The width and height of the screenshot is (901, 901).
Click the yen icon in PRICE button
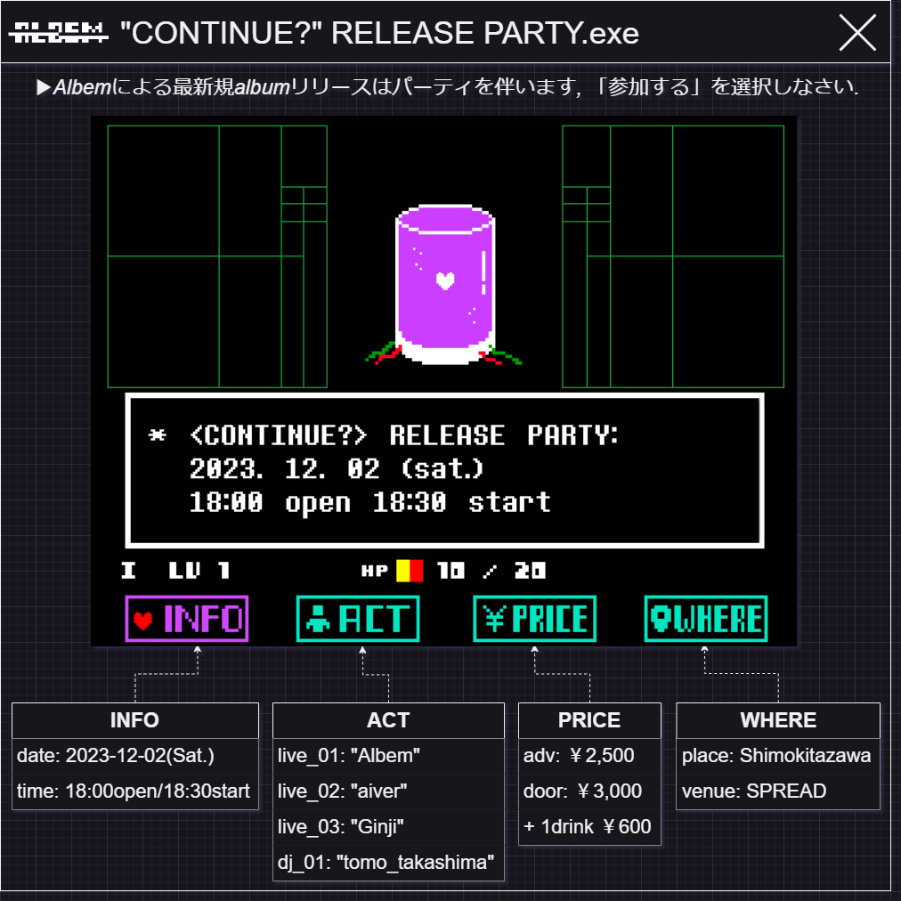494,619
